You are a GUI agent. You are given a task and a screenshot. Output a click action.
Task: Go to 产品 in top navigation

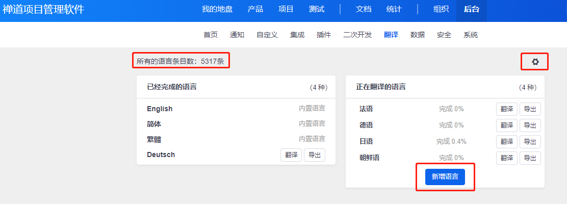click(x=255, y=9)
